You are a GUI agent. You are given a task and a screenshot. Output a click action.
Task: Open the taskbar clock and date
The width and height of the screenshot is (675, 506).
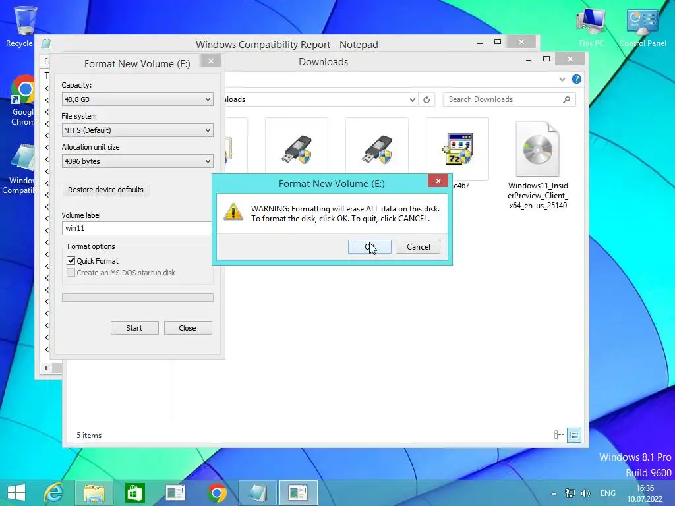[x=645, y=493]
